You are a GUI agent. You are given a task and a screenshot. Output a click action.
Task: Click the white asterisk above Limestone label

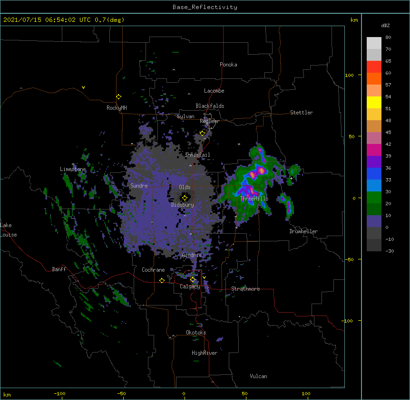coord(73,164)
